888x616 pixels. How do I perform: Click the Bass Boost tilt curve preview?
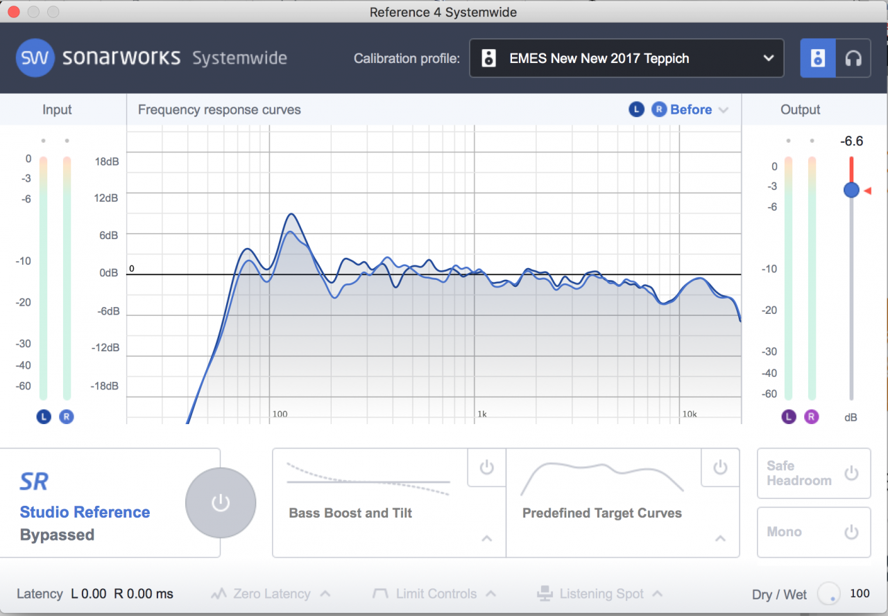[368, 477]
